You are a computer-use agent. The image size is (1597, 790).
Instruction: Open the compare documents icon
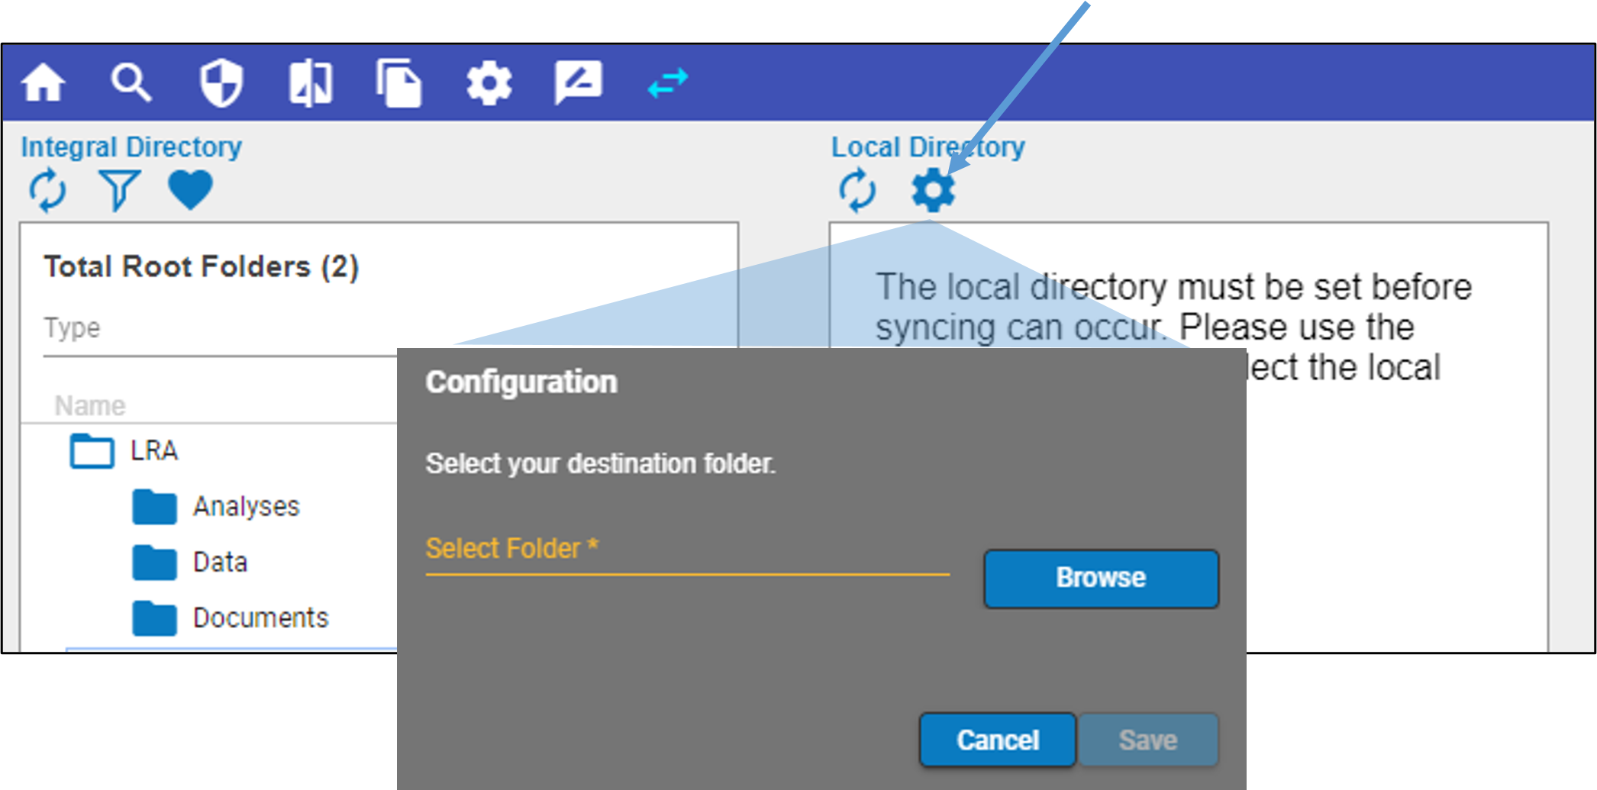click(311, 82)
